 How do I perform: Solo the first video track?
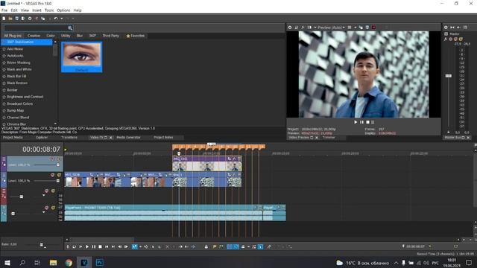59,159
